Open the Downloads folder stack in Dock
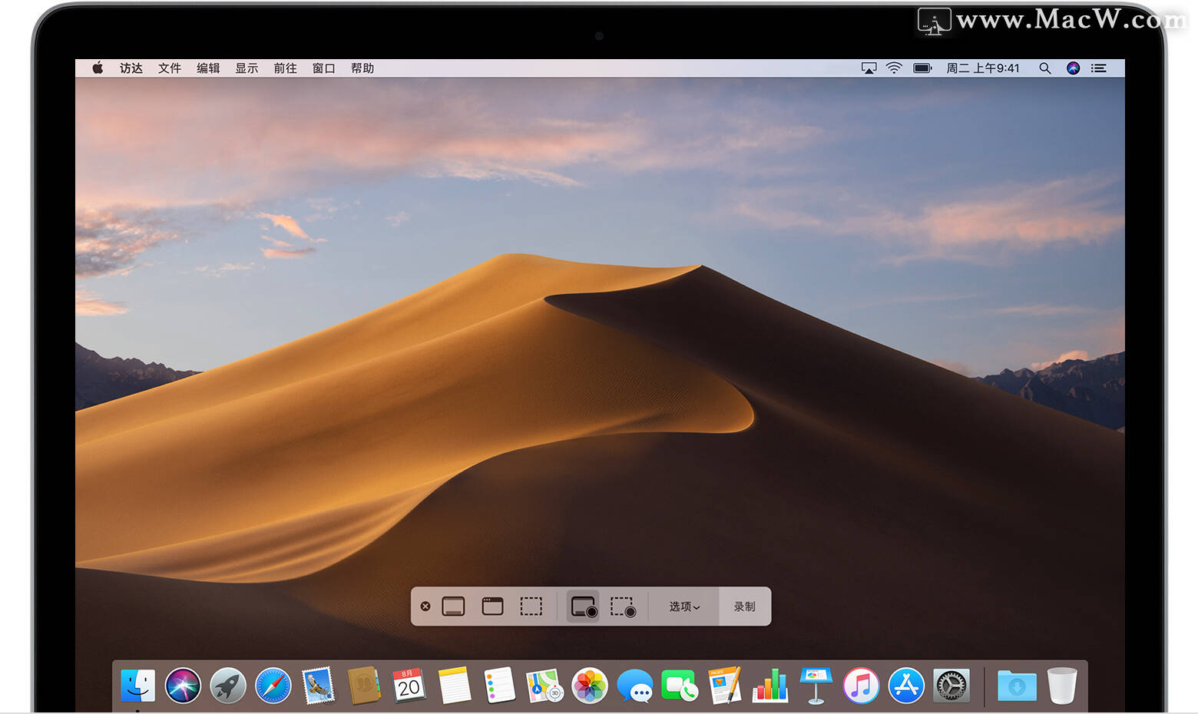Image resolution: width=1198 pixels, height=714 pixels. tap(1017, 686)
